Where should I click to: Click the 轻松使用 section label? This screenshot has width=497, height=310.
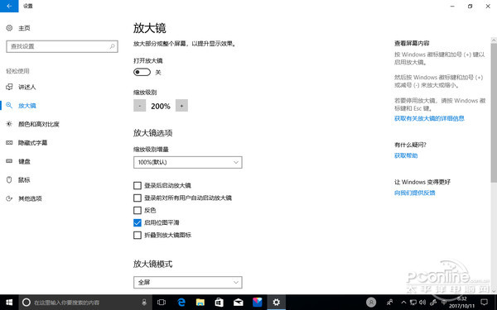tap(17, 71)
